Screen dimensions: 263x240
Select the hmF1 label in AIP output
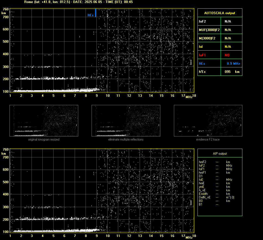coord(202,173)
